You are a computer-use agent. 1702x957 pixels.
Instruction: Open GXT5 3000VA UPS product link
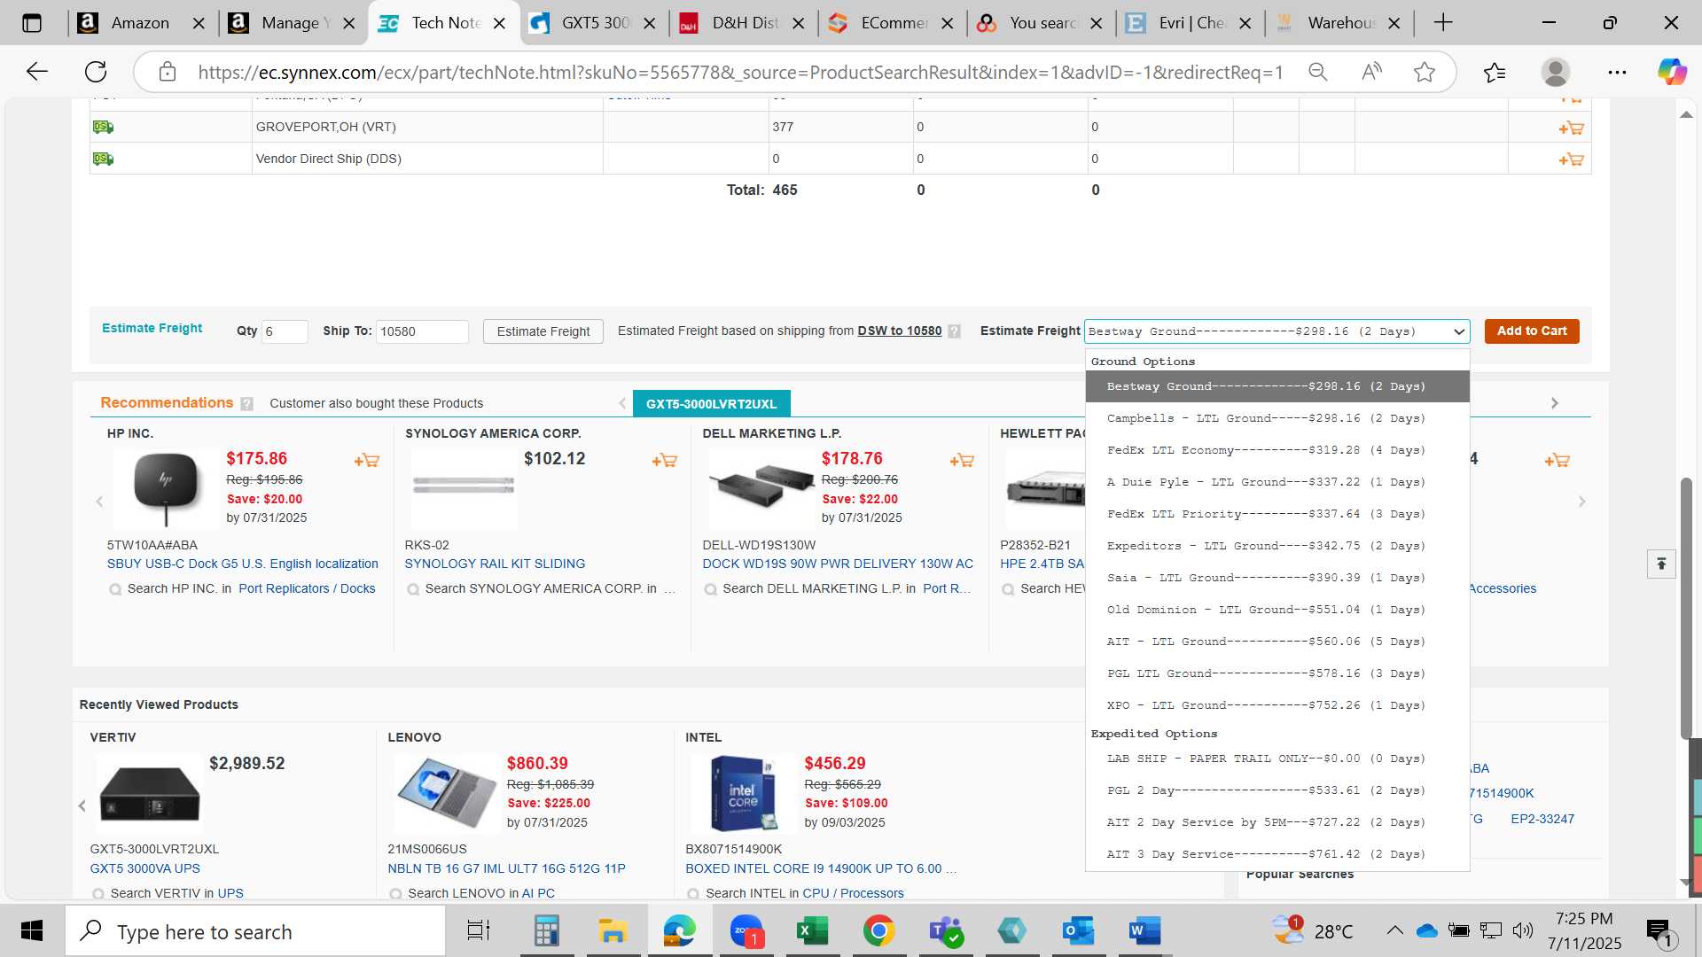click(145, 868)
